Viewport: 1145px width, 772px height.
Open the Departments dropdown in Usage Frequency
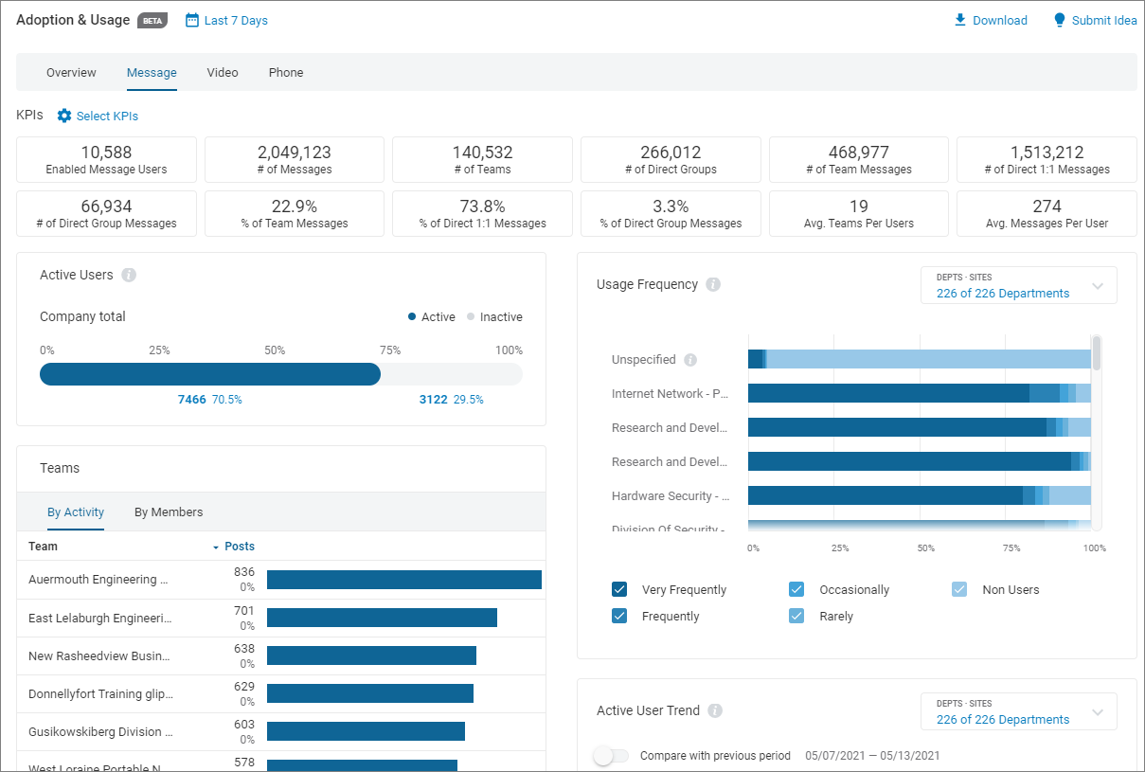coord(1018,285)
